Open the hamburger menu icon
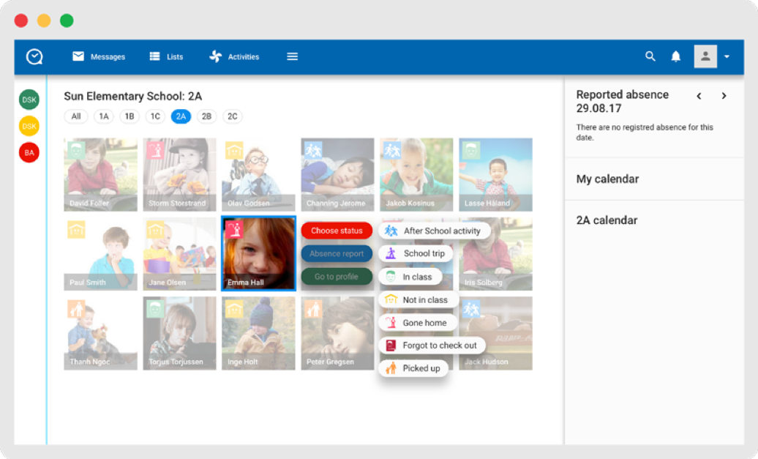This screenshot has width=758, height=459. (293, 56)
